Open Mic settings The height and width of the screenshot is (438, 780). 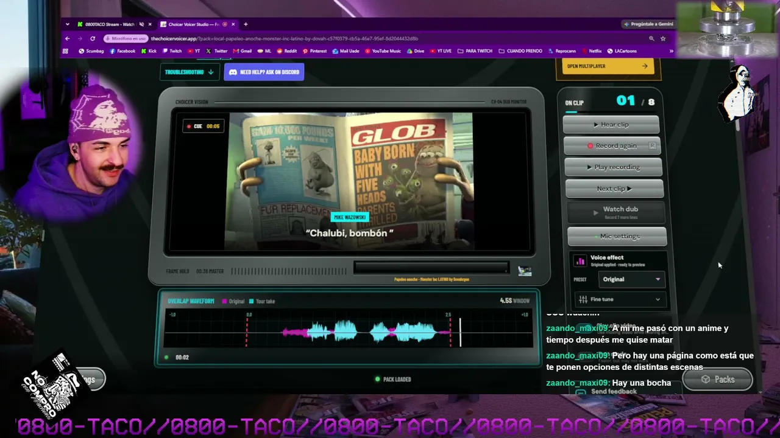[x=617, y=236]
